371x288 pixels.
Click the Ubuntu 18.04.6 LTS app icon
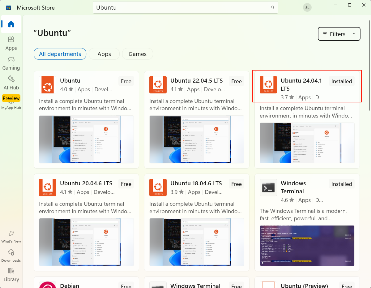pos(158,187)
